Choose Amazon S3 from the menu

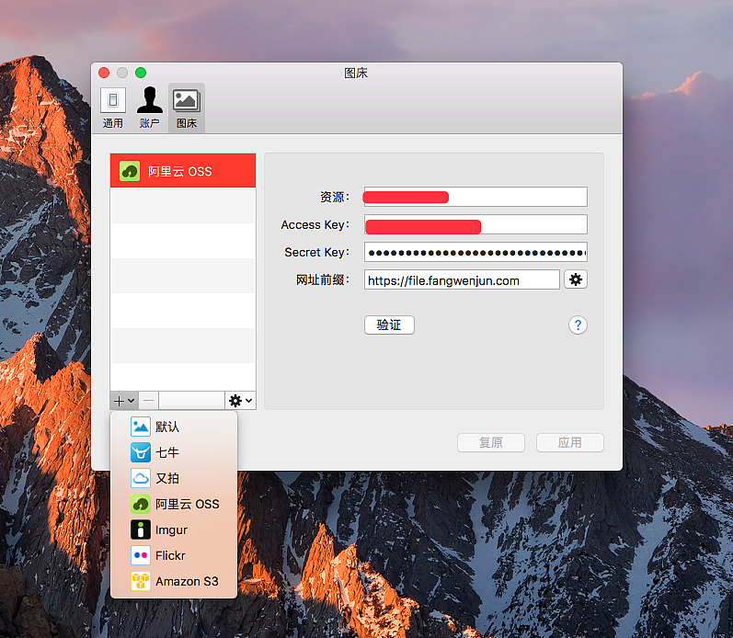click(187, 581)
